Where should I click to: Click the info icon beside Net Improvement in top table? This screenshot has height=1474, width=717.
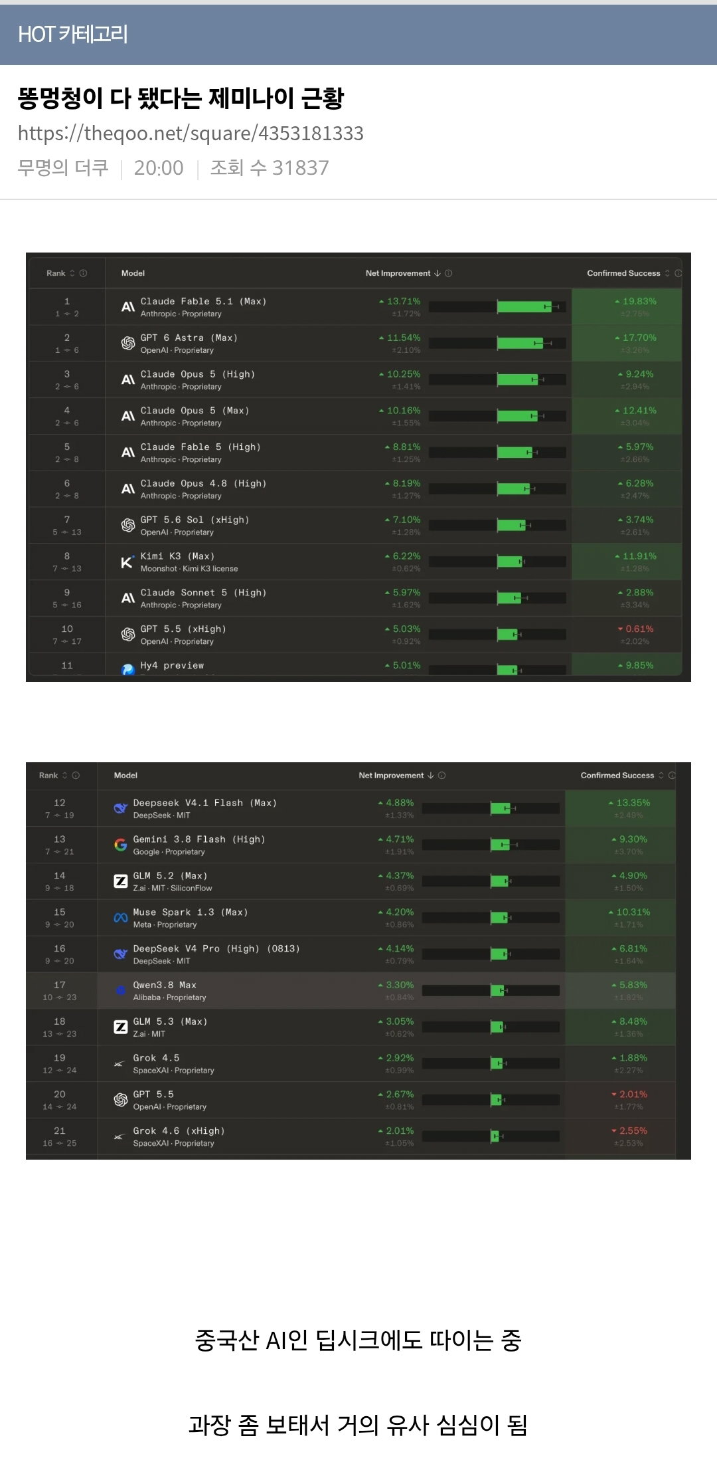pyautogui.click(x=449, y=273)
